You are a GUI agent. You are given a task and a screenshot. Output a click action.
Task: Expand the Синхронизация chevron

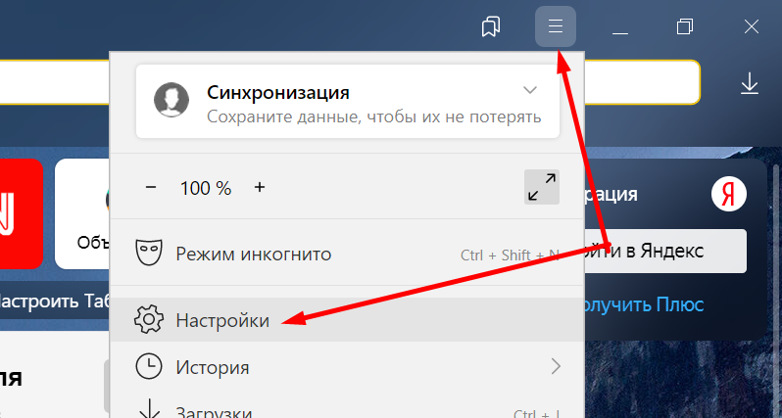click(x=529, y=90)
